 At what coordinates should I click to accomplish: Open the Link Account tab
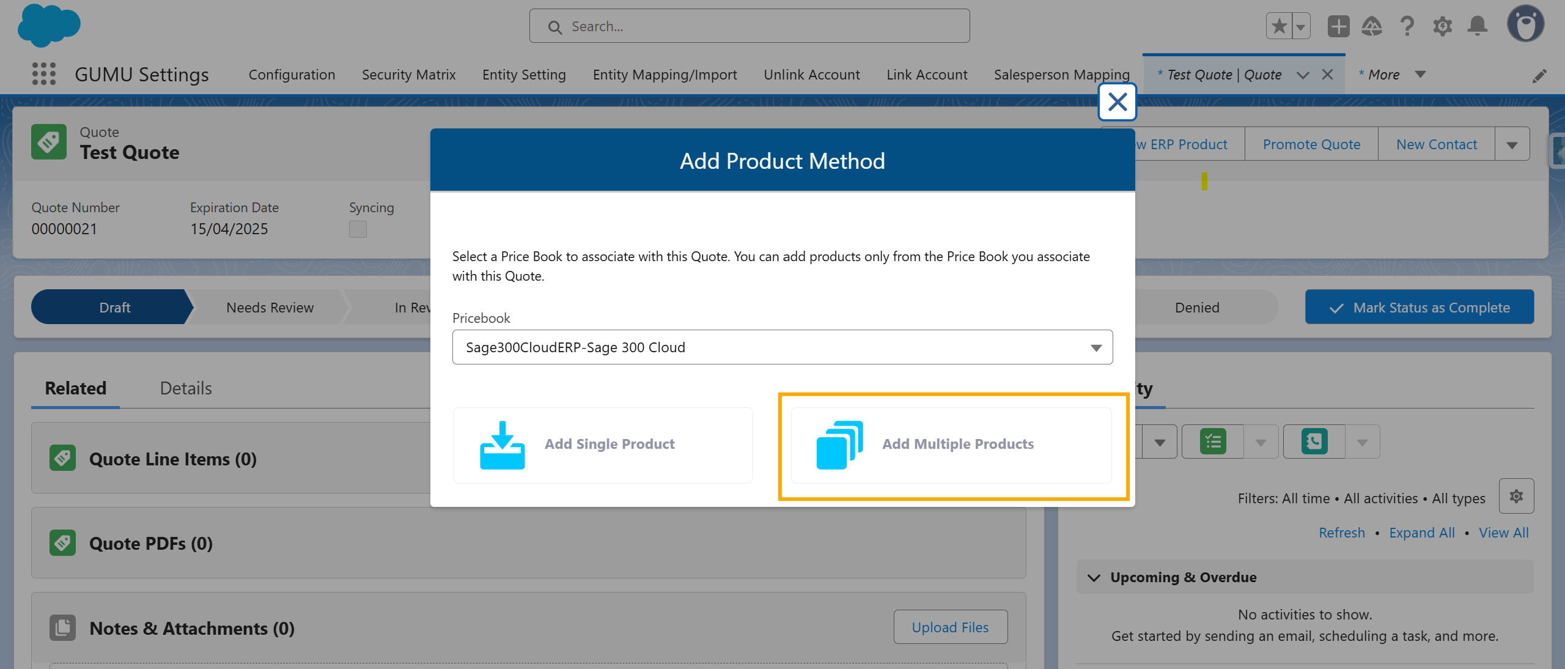(927, 75)
